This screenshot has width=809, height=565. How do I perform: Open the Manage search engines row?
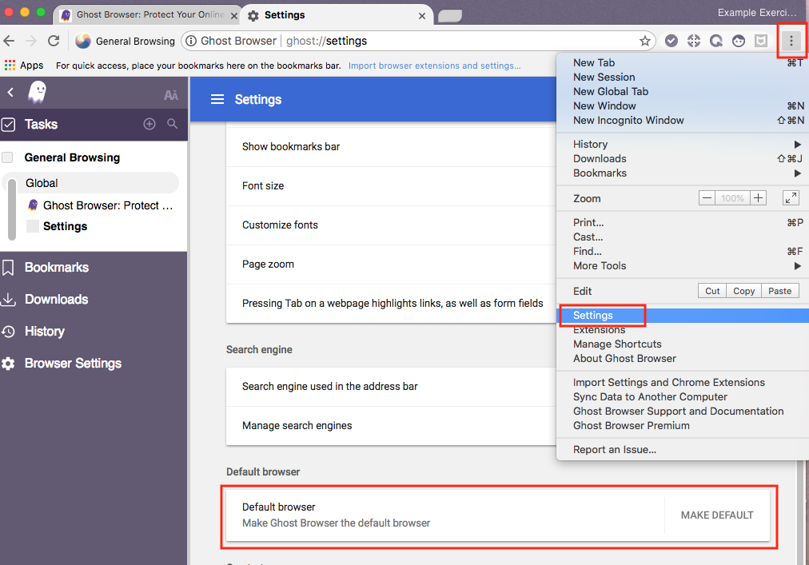tap(391, 426)
